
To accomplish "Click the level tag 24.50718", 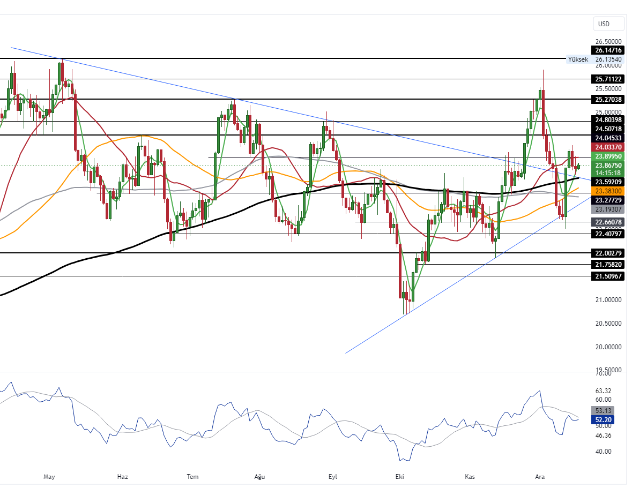I will (607, 129).
